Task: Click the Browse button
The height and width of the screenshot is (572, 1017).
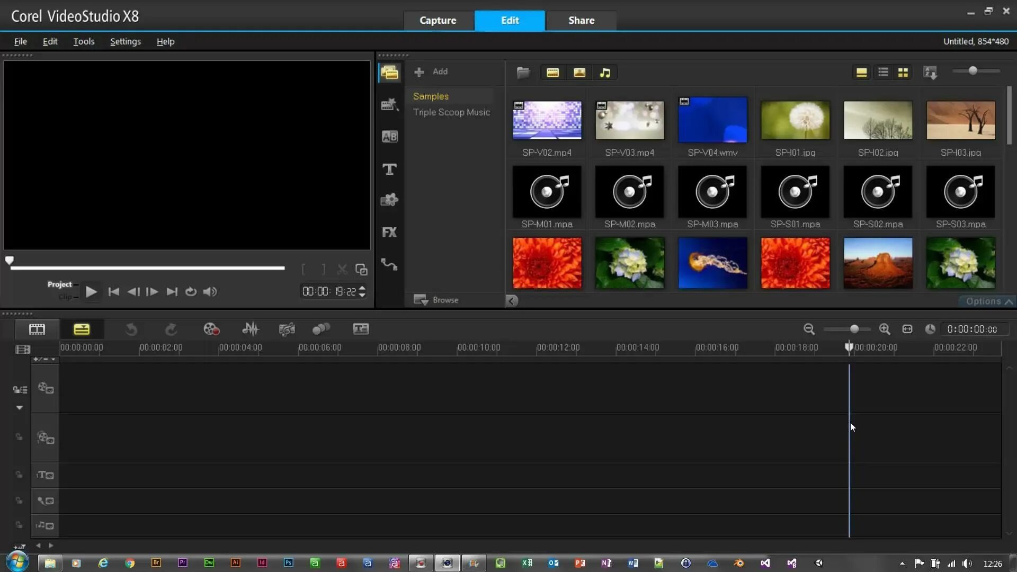Action: coord(436,300)
